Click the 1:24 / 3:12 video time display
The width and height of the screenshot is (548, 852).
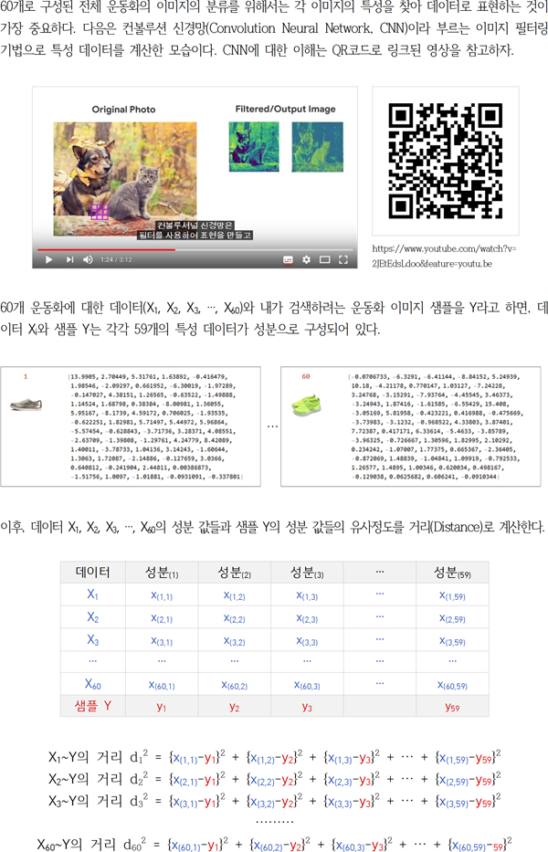click(116, 259)
